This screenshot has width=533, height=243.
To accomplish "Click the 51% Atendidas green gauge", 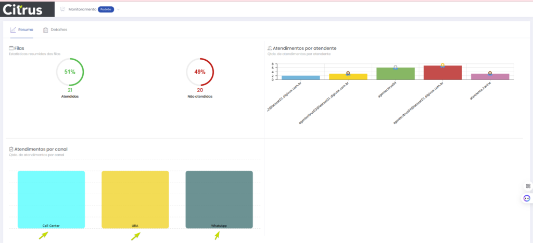I will pos(70,72).
